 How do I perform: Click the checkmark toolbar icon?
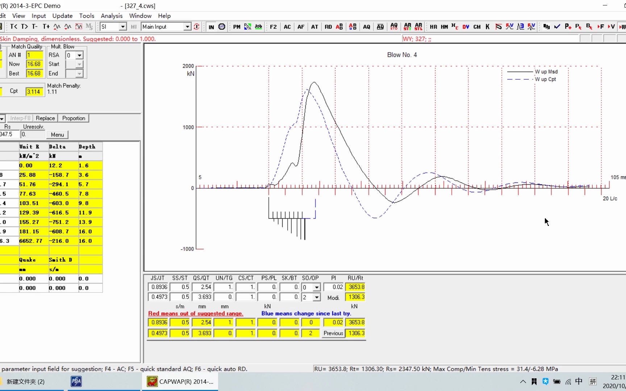click(557, 27)
